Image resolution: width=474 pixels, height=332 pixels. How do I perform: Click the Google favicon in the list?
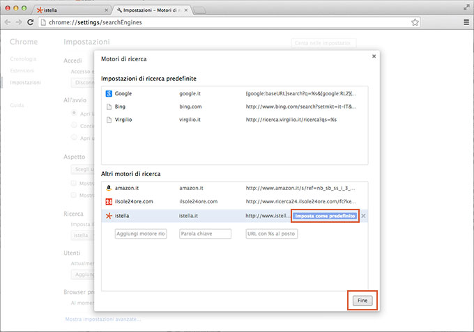(109, 93)
